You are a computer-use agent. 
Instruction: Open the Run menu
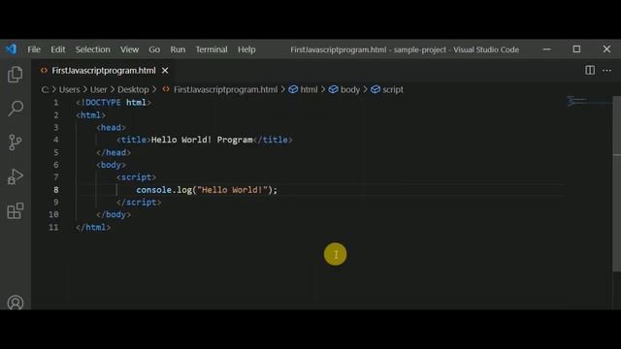(178, 49)
